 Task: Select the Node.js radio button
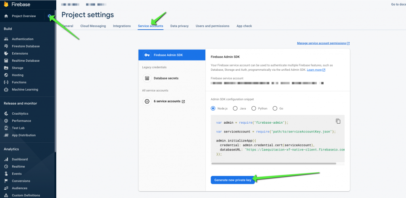coord(213,108)
